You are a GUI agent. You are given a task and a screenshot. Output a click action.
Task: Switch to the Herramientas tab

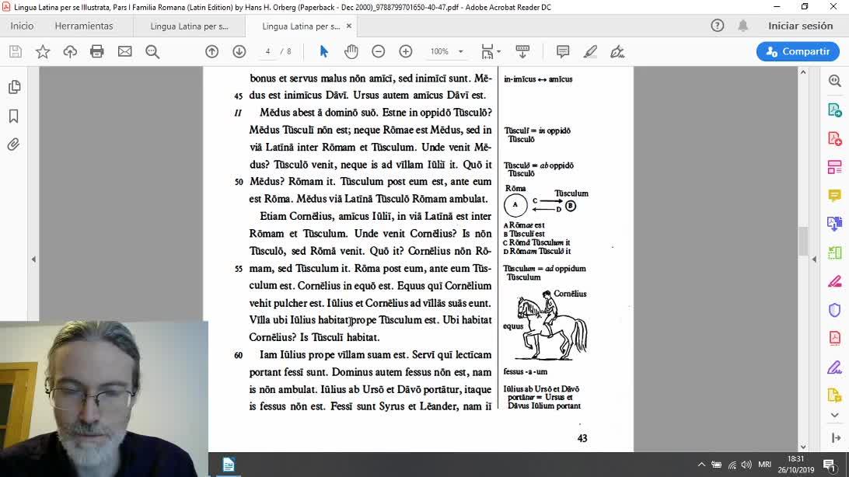coord(84,26)
